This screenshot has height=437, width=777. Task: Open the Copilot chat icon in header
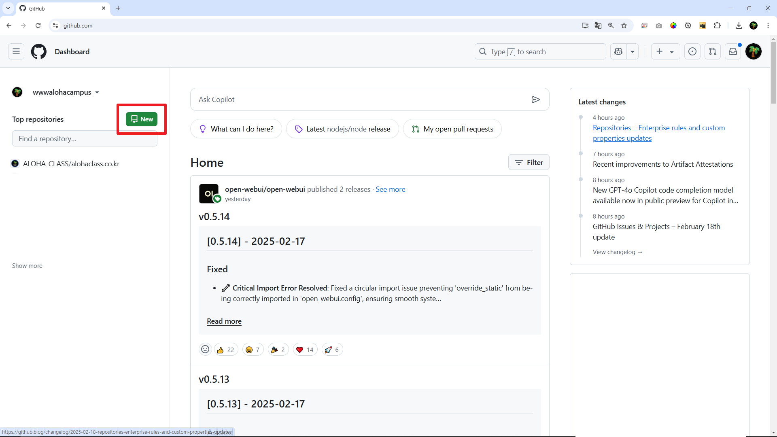coord(618,51)
